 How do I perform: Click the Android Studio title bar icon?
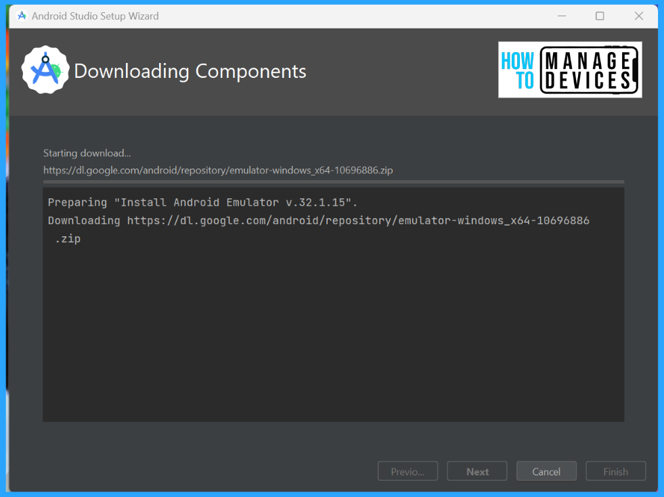coord(22,16)
